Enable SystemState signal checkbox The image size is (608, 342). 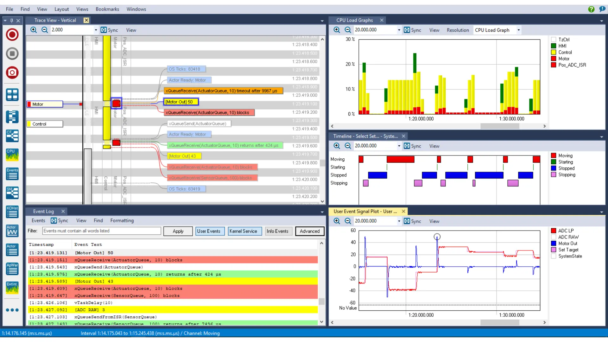pyautogui.click(x=554, y=256)
